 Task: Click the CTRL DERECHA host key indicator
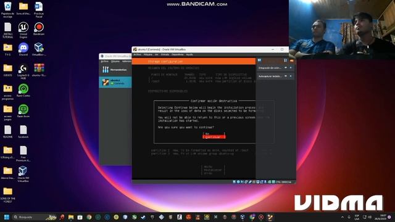(283, 182)
